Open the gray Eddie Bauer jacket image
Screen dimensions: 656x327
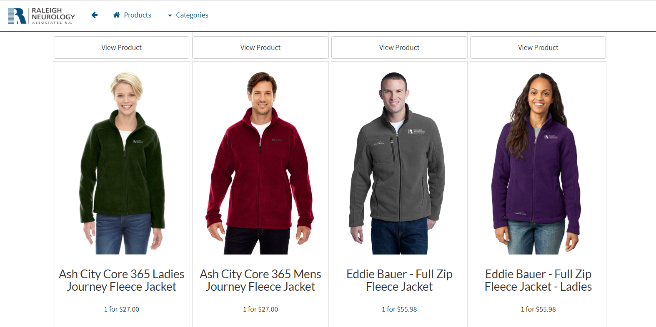pyautogui.click(x=398, y=163)
